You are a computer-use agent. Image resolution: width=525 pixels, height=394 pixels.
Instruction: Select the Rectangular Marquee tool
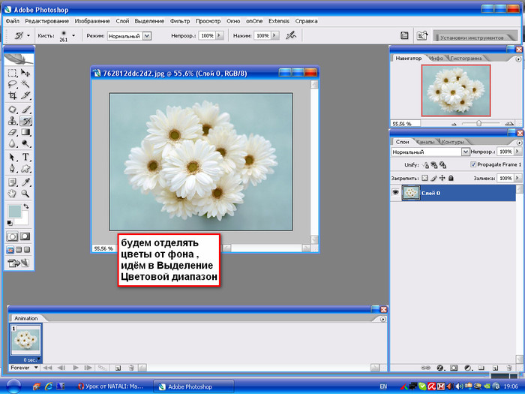tap(13, 73)
